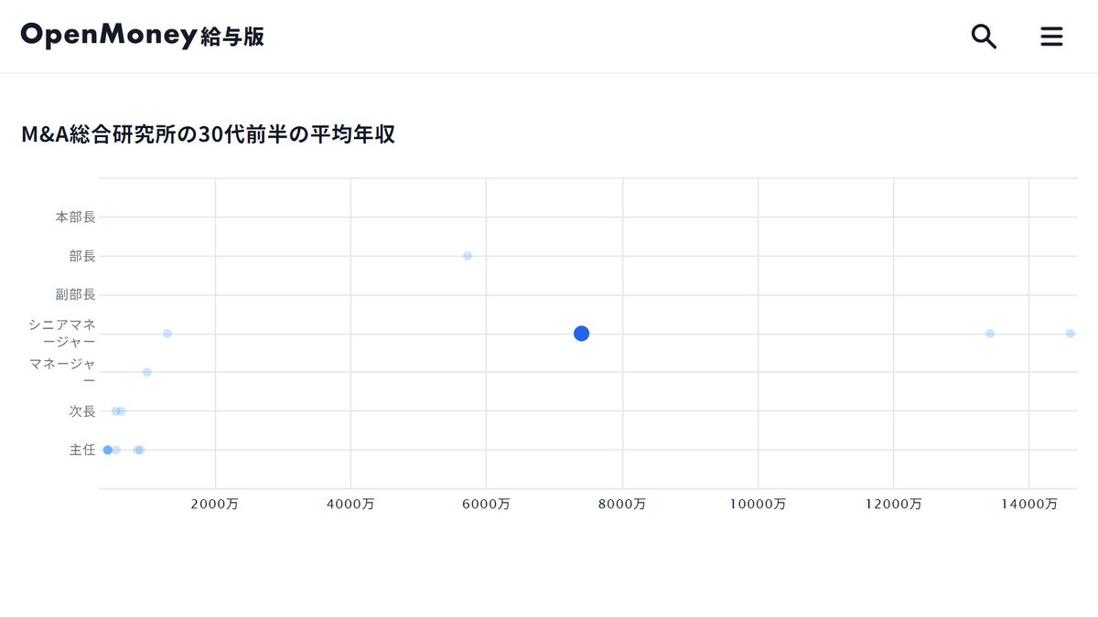Select the data point in 部長 row
1098x617 pixels.
[x=468, y=256]
